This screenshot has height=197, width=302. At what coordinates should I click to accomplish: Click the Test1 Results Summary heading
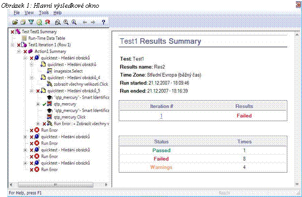click(160, 41)
